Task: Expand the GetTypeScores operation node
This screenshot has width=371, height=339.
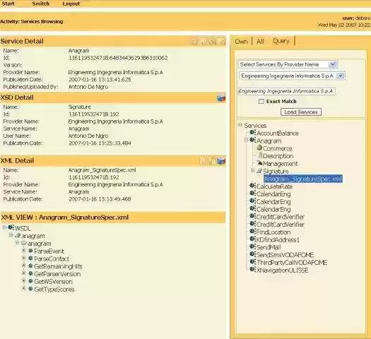Action: click(23, 288)
